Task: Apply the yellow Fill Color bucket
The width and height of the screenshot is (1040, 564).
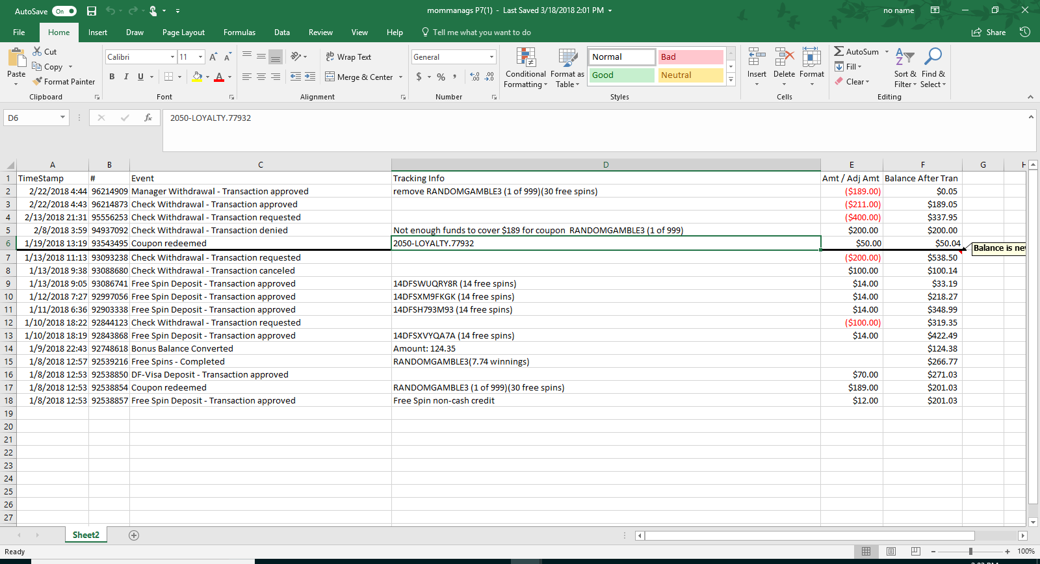Action: coord(197,77)
